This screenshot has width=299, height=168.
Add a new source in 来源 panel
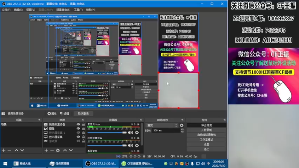tap(46, 150)
